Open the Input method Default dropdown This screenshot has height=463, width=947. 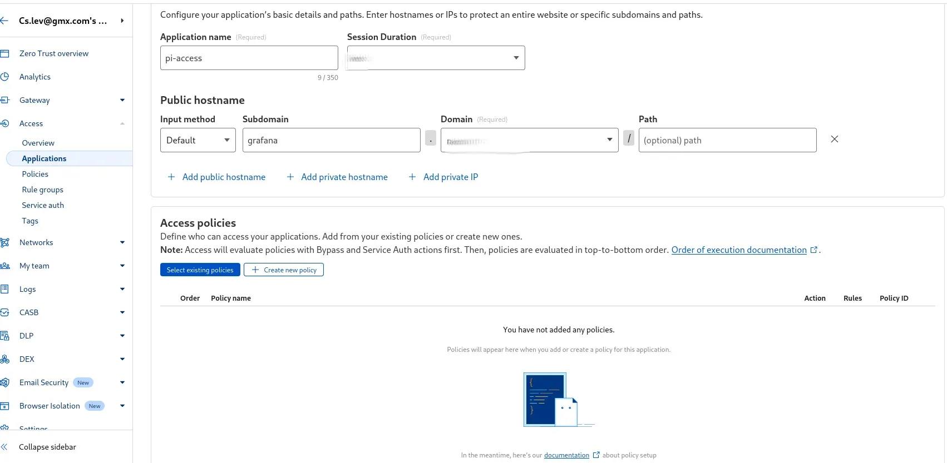click(198, 140)
